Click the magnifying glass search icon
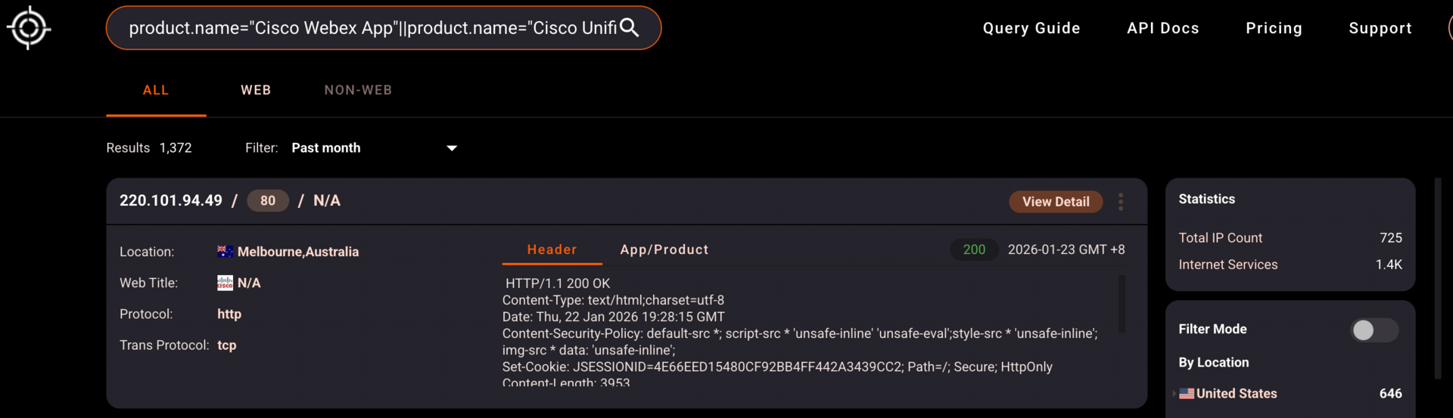 click(630, 28)
